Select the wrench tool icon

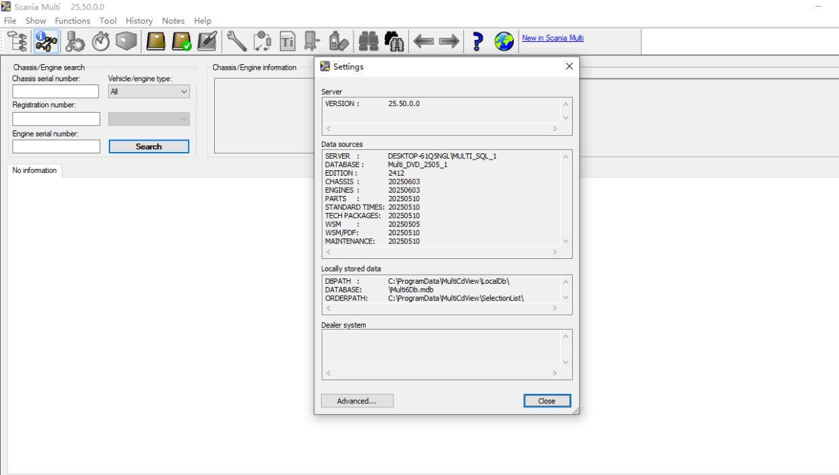237,42
